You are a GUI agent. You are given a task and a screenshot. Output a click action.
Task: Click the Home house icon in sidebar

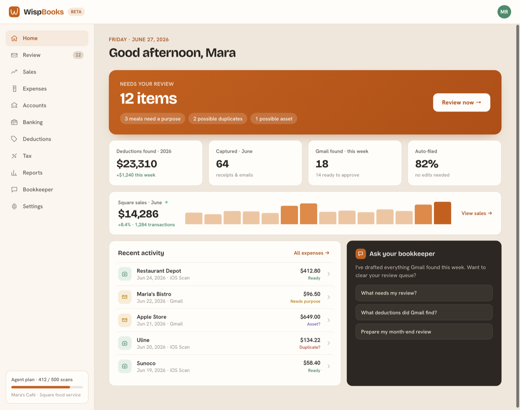[x=14, y=38]
